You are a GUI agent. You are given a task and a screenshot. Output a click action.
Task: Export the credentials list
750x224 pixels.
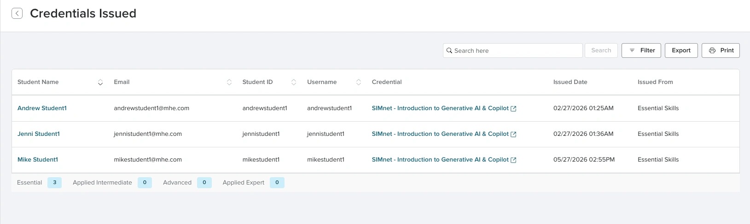tap(681, 50)
